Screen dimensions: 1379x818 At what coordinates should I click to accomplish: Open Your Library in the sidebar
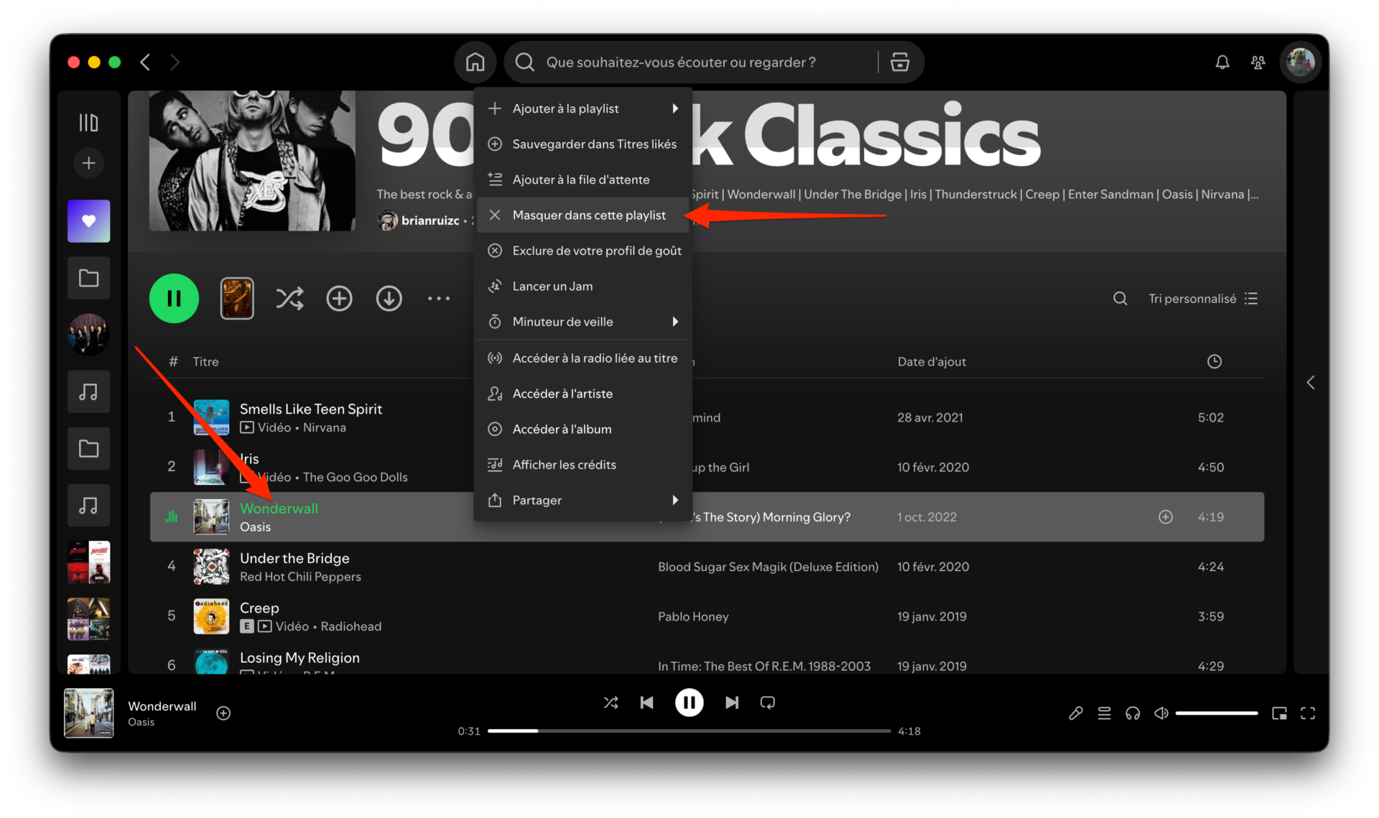(x=88, y=123)
